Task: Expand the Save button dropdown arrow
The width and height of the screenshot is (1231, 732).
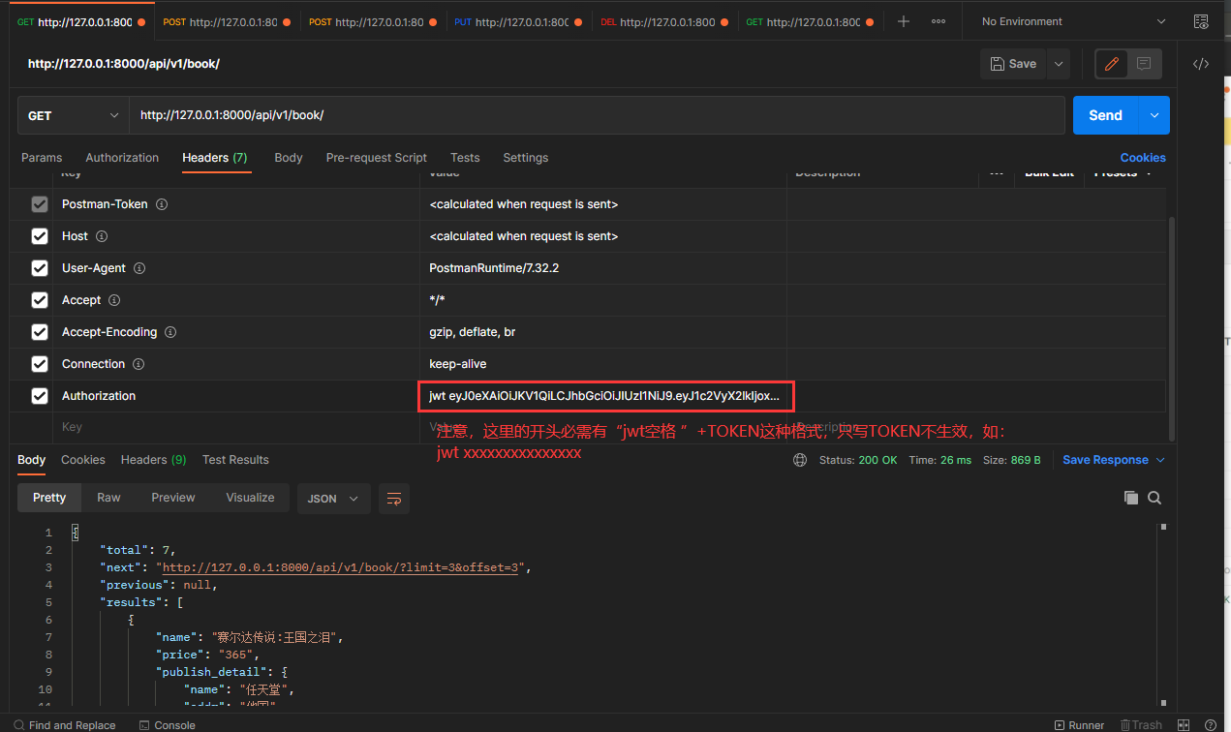Action: (1059, 64)
